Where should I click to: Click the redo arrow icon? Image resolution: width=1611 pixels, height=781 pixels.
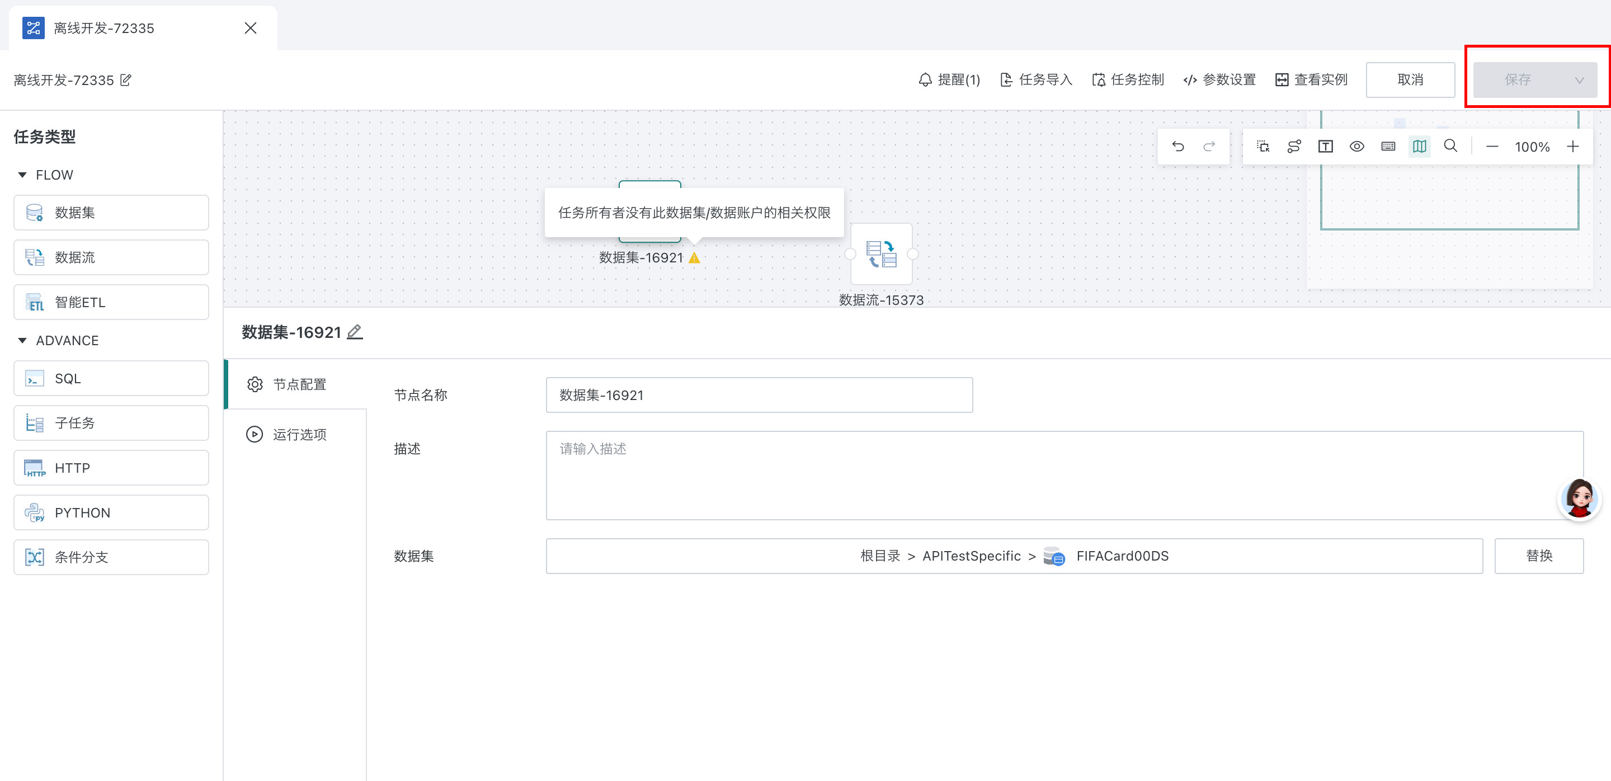click(1209, 147)
